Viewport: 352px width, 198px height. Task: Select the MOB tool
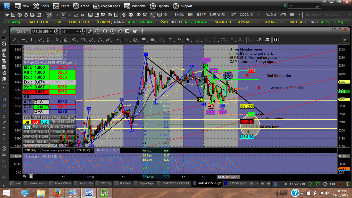pyautogui.click(x=223, y=40)
